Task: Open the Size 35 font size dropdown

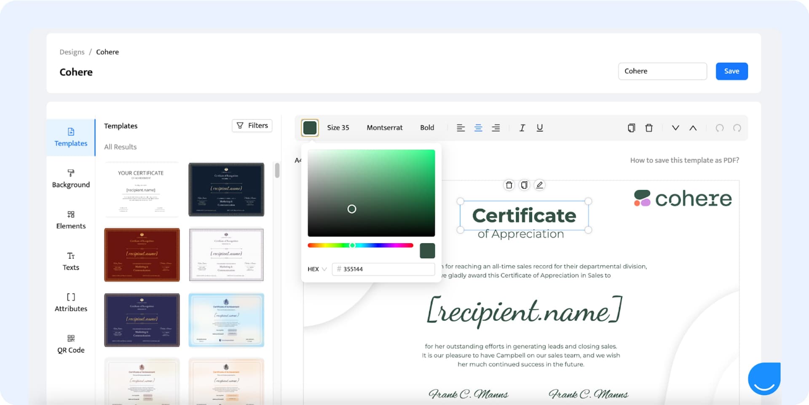Action: (x=338, y=127)
